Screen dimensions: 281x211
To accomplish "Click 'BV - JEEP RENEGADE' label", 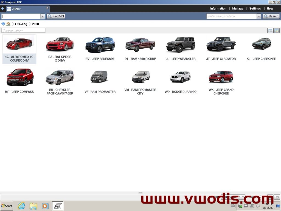I will pos(100,59).
